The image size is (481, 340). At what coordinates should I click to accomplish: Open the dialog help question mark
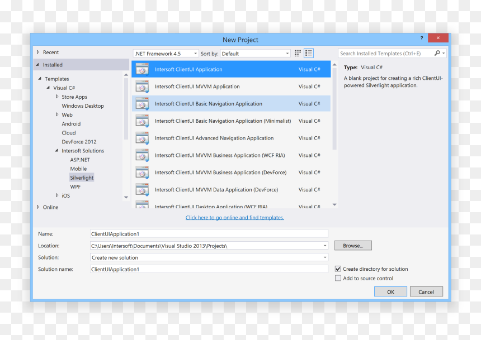tap(422, 38)
